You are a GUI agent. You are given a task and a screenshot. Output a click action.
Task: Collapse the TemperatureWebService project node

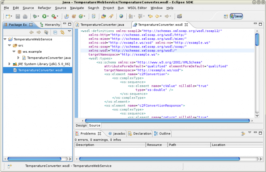tap(5, 39)
